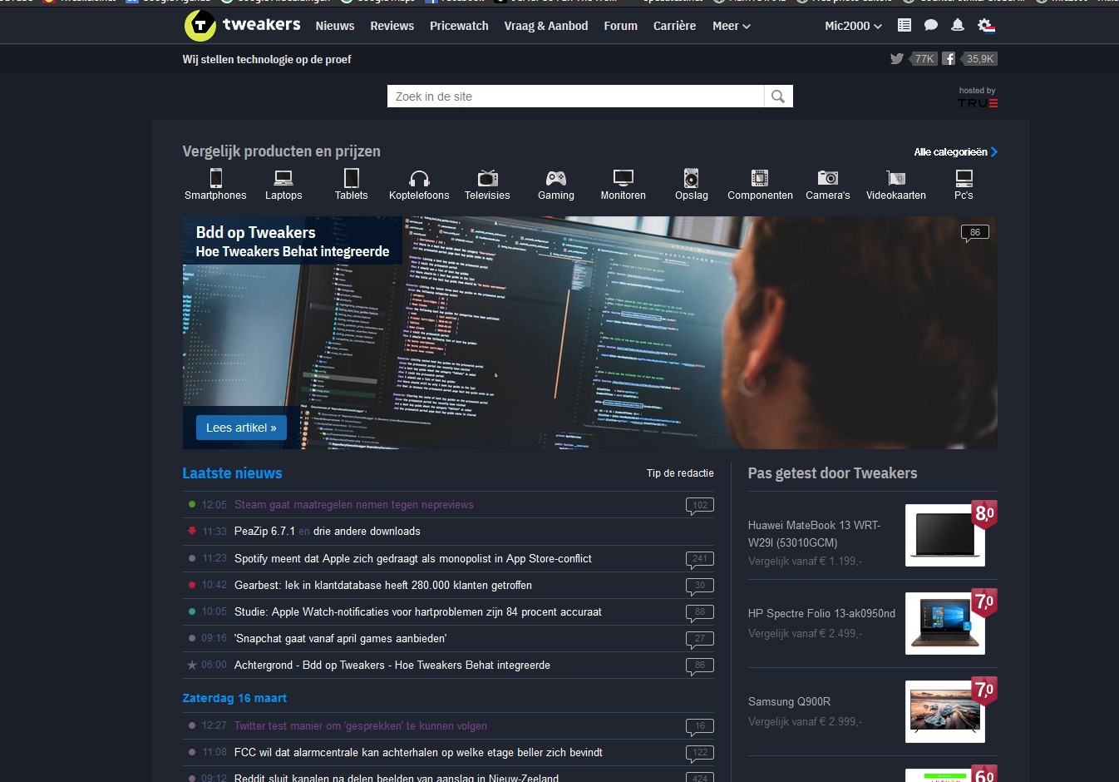Viewport: 1119px width, 782px height.
Task: Open the Opslag storage icon
Action: tap(692, 177)
